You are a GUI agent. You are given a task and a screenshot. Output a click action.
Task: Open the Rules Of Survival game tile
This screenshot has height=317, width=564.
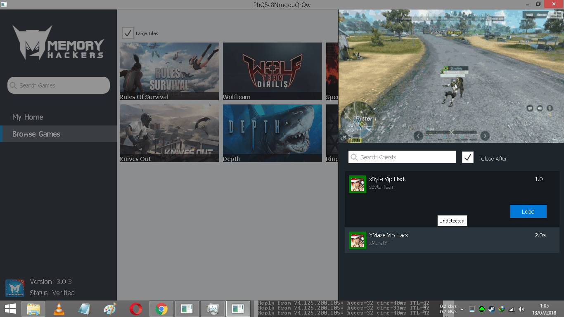pyautogui.click(x=169, y=71)
